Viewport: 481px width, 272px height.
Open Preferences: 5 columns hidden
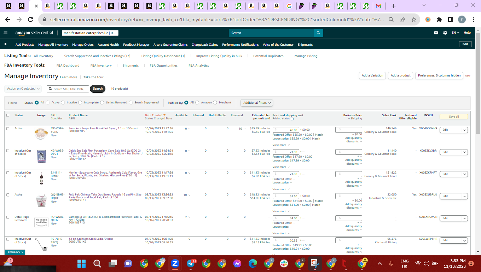coord(439,76)
